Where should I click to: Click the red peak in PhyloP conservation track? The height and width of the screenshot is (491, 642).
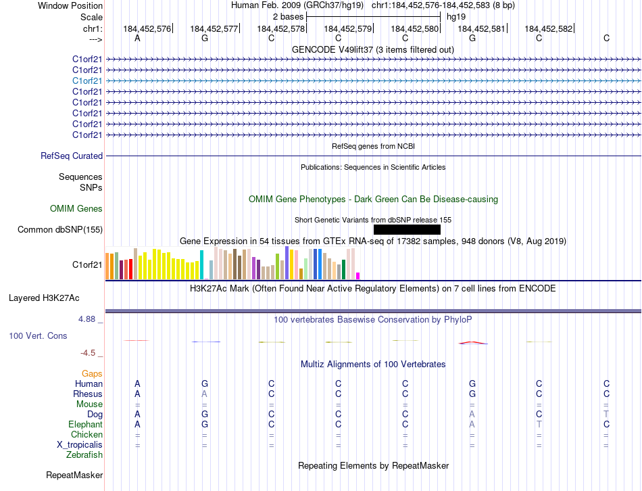[x=472, y=343]
